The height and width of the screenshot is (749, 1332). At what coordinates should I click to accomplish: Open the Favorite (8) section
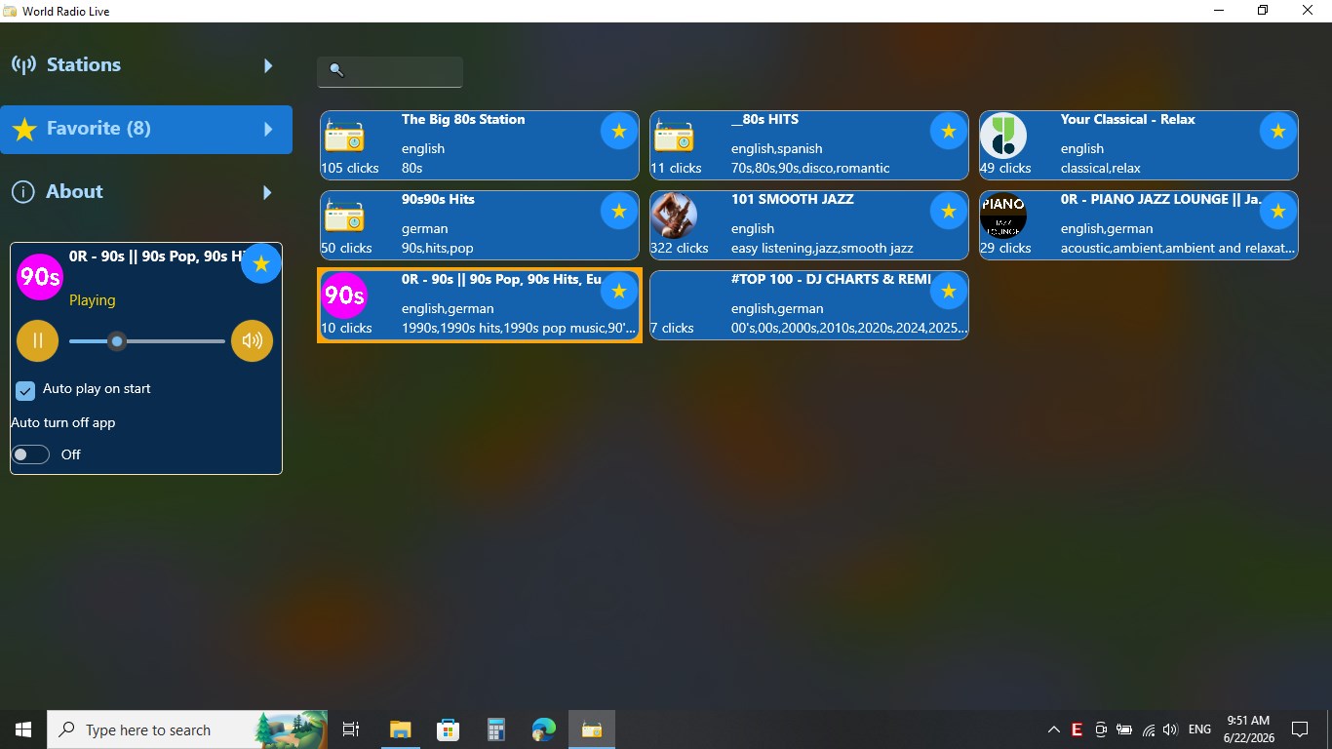tap(146, 129)
